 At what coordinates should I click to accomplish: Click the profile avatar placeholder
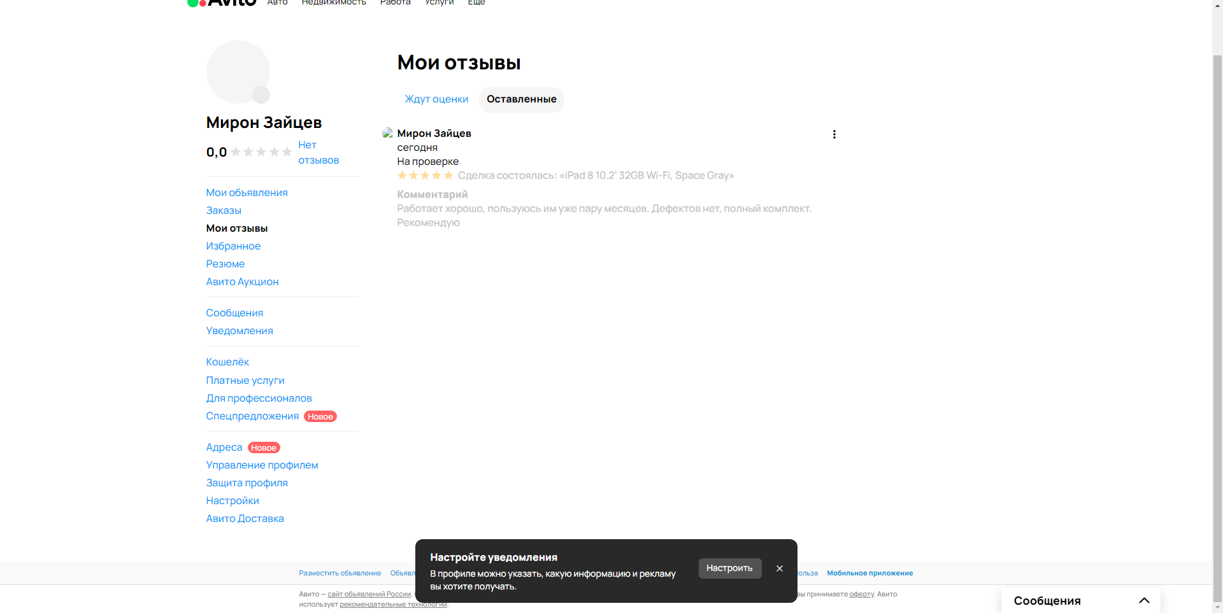click(238, 72)
